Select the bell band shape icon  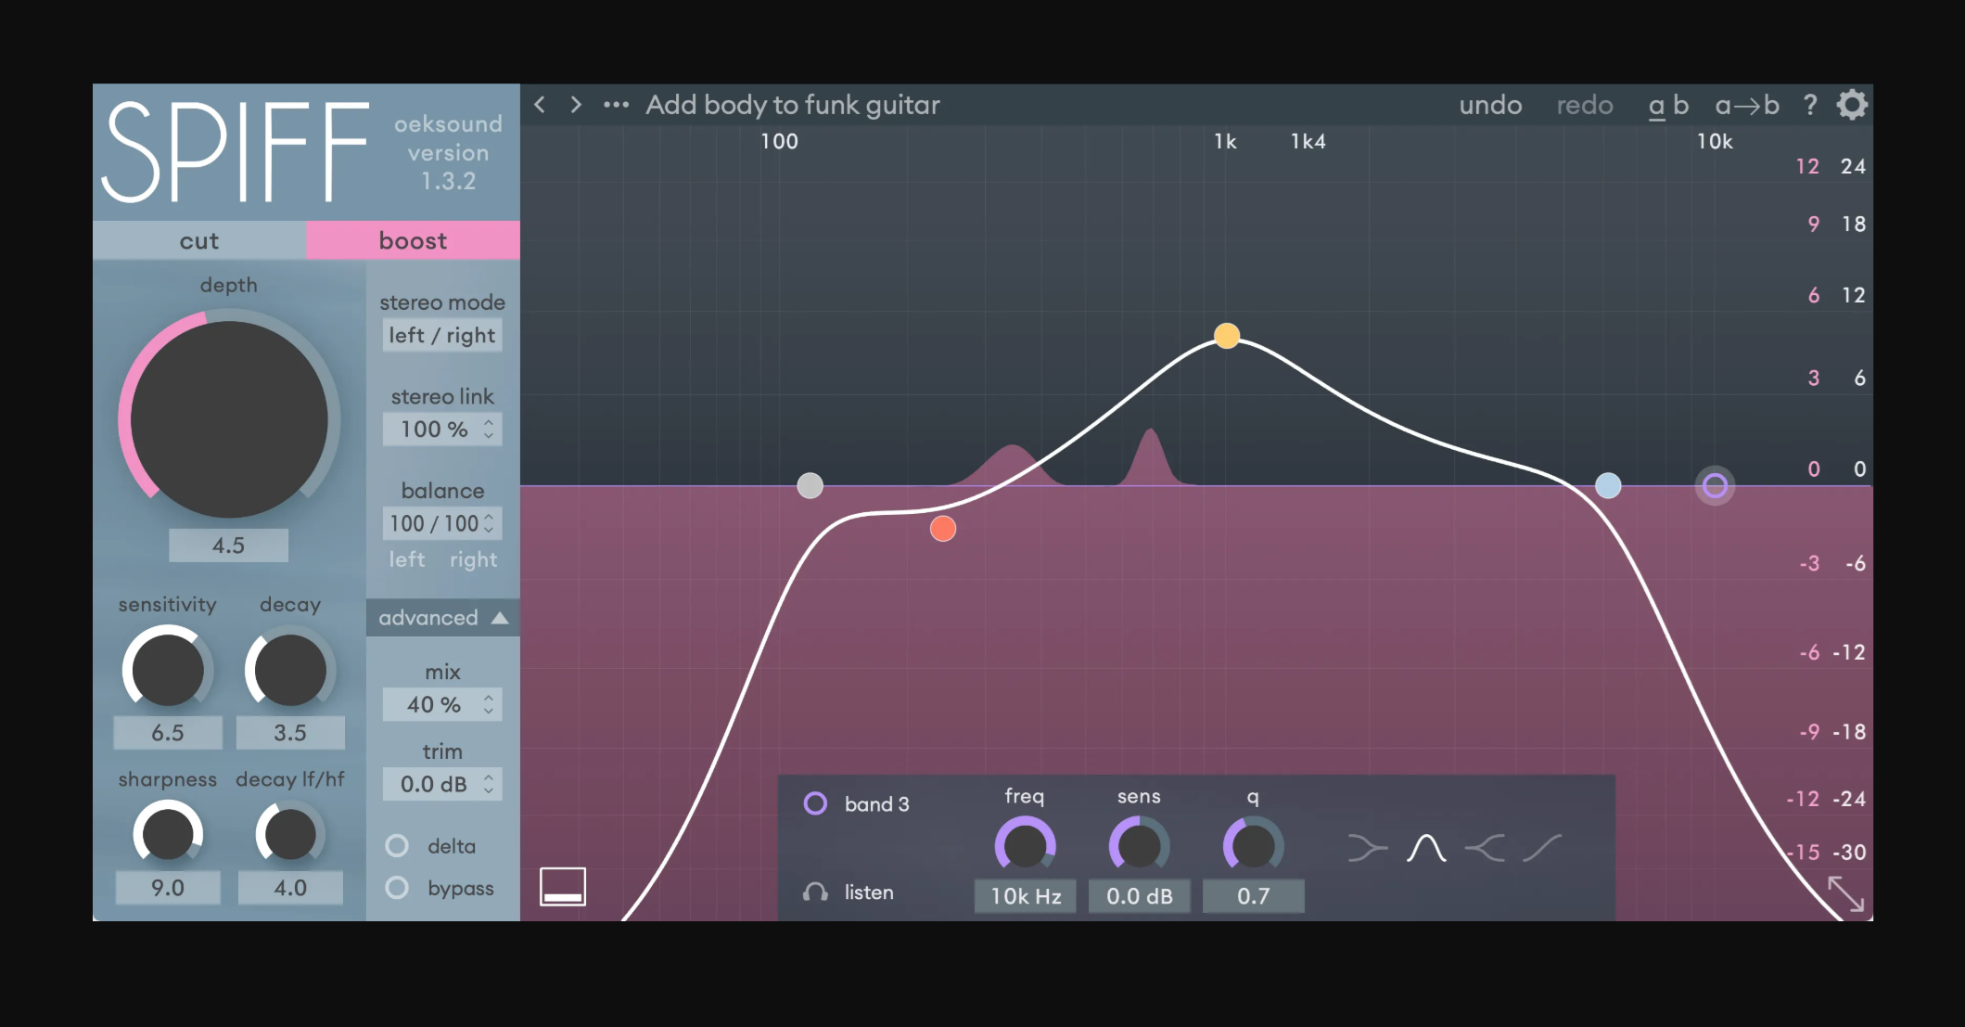coord(1426,848)
